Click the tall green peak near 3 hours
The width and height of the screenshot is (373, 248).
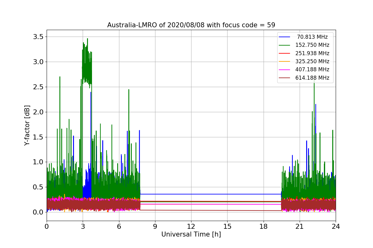[x=87, y=39]
